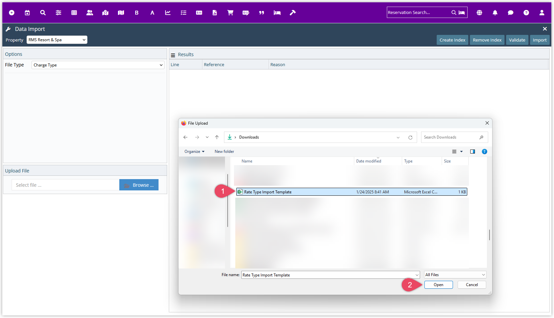The height and width of the screenshot is (318, 554).
Task: Open the grid chart icon in toolbar
Action: [x=74, y=13]
